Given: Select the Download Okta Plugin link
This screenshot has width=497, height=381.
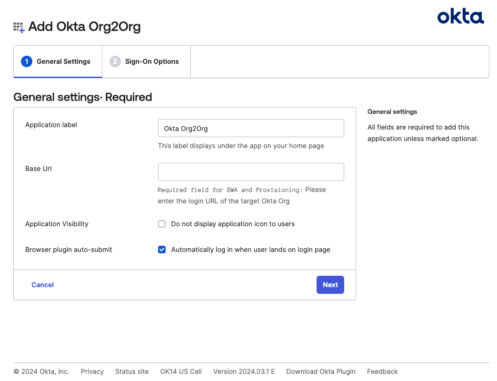Looking at the screenshot, I should point(321,371).
